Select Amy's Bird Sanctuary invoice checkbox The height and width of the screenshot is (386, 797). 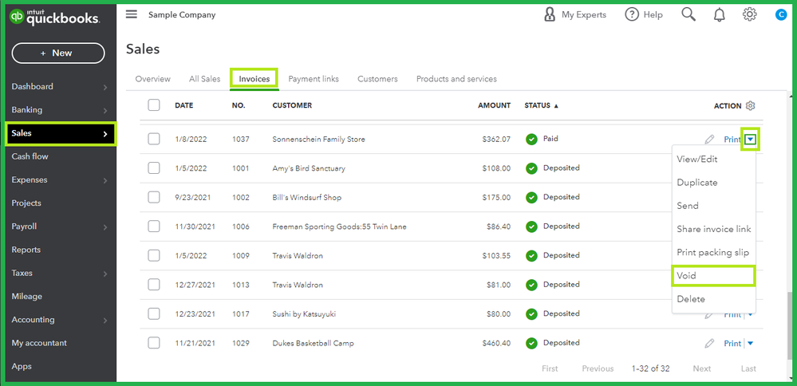(x=154, y=168)
